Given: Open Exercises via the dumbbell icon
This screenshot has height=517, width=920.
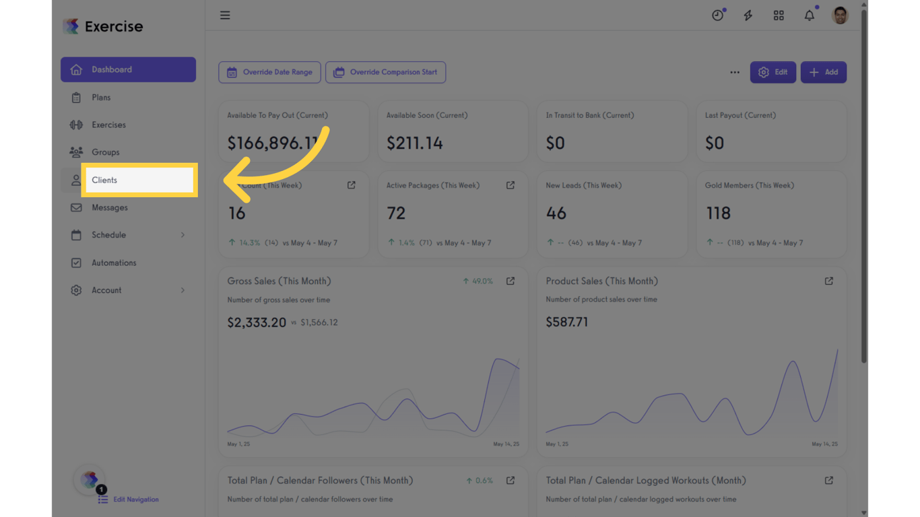Looking at the screenshot, I should click(76, 125).
